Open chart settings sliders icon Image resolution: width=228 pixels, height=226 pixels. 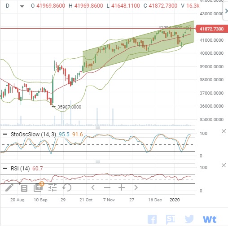[53, 187]
